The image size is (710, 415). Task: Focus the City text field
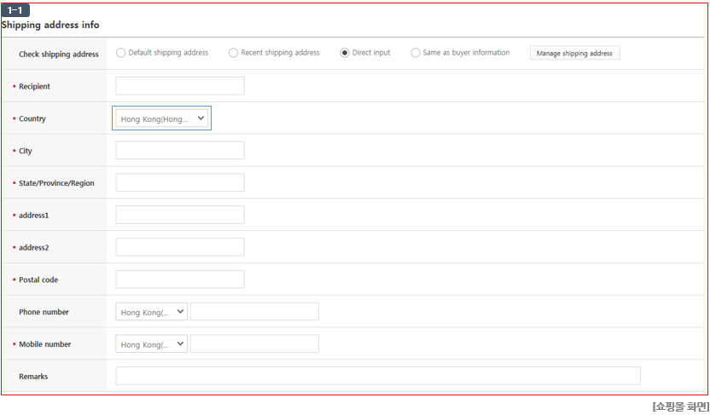180,150
